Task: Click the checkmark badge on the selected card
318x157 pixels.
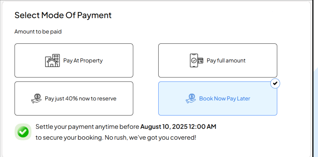Action: [x=275, y=83]
